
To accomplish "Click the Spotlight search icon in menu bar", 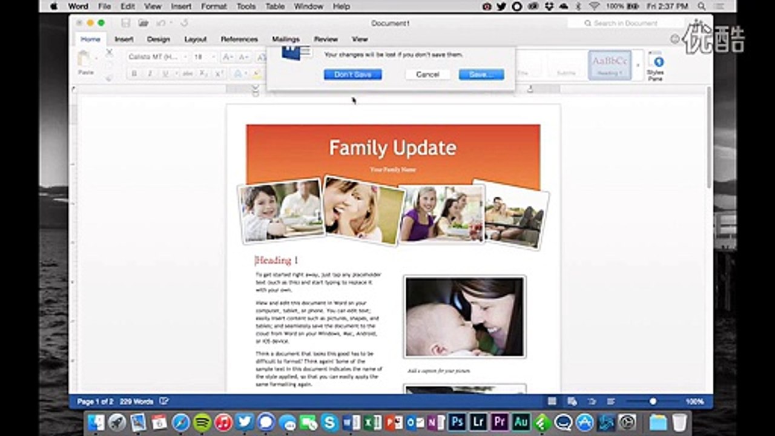I will tap(702, 6).
